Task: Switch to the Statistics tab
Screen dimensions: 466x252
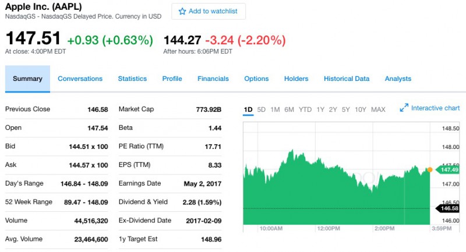Action: [x=132, y=79]
